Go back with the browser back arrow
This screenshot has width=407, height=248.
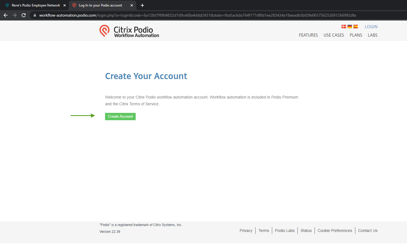pos(6,15)
